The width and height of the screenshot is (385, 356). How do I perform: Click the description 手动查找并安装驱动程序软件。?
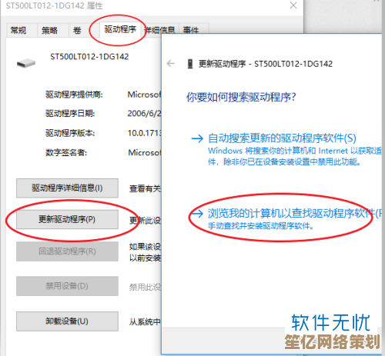[x=260, y=226]
